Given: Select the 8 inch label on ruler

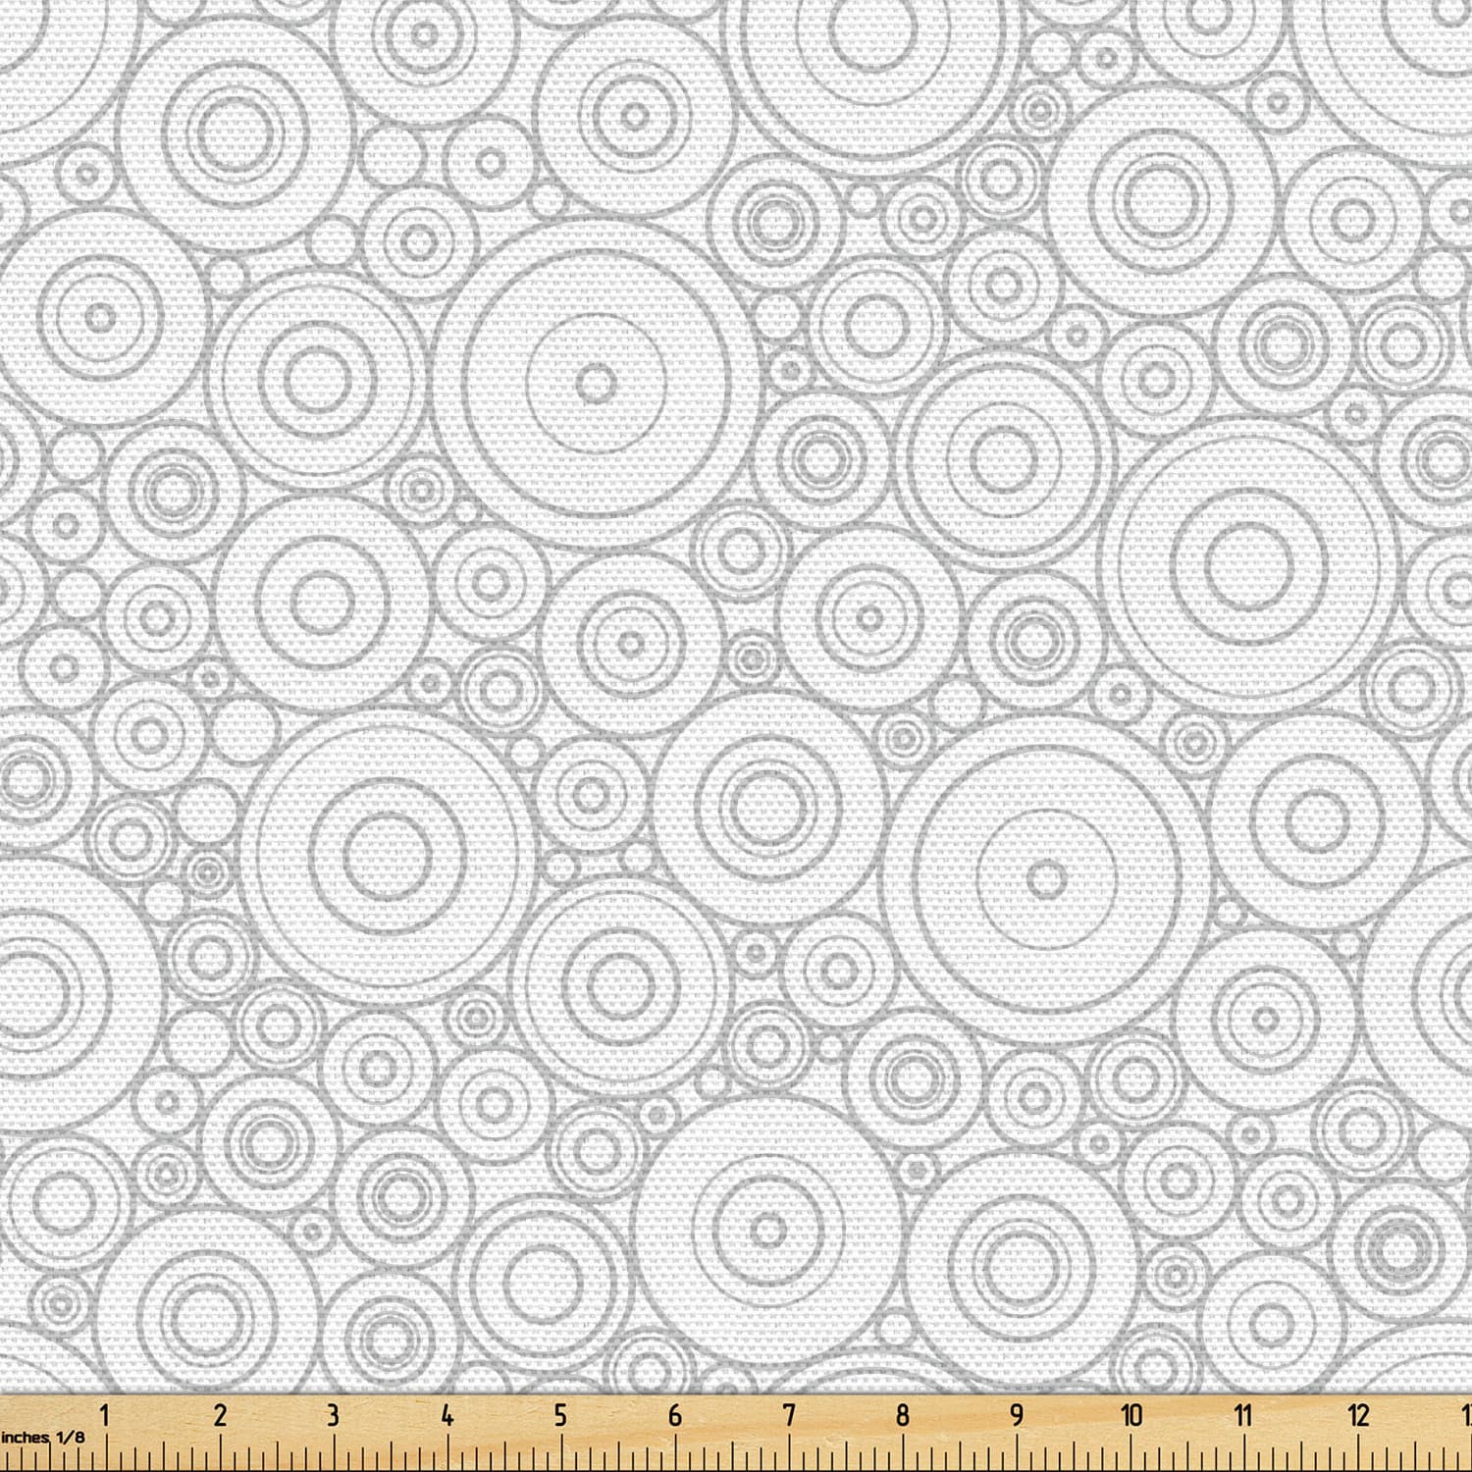Looking at the screenshot, I should coord(903,1415).
